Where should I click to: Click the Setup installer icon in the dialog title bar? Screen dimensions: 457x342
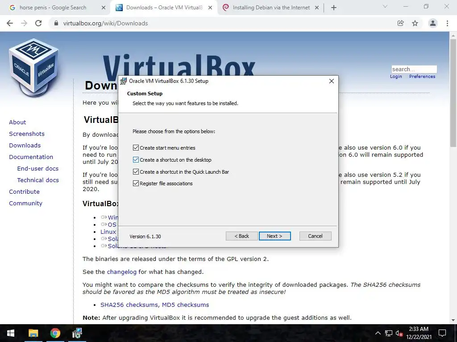point(123,81)
